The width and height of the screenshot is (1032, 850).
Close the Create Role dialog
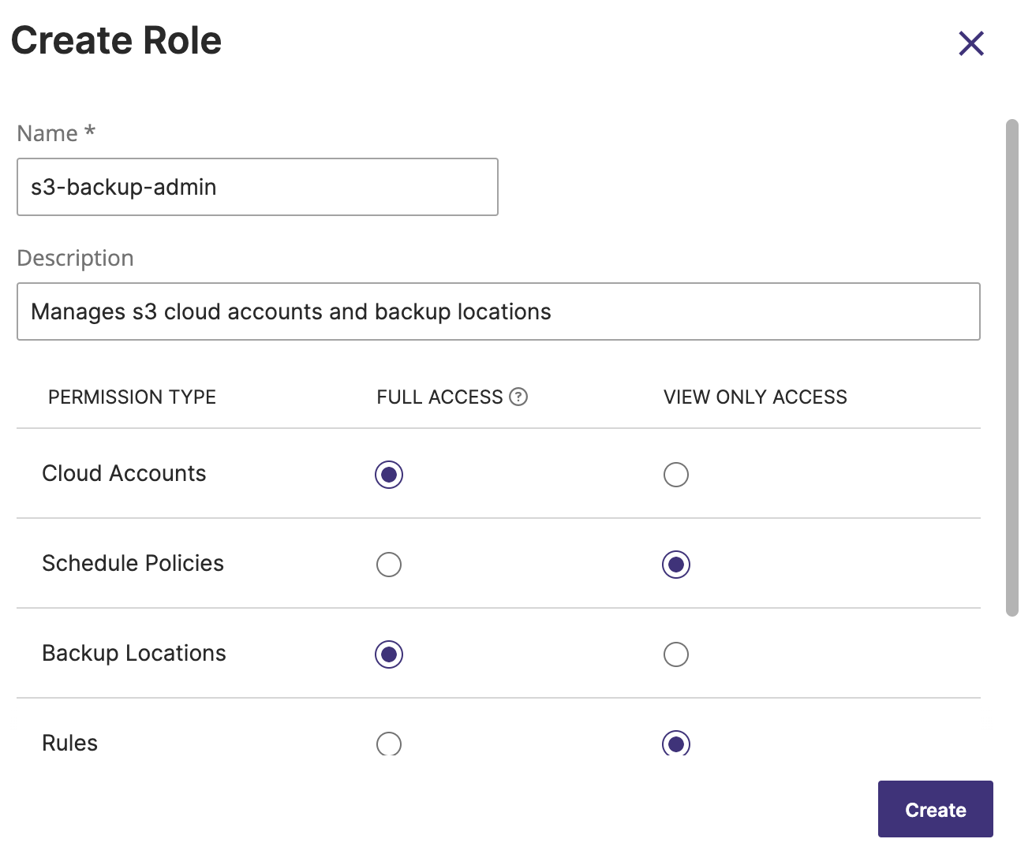(971, 43)
